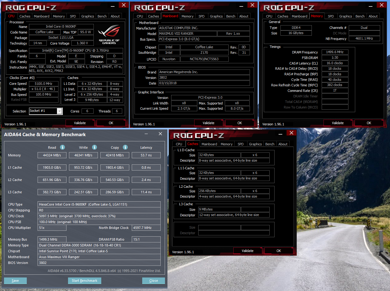Click Validate in the CPU tab window
The width and height of the screenshot is (390, 291).
pyautogui.click(x=80, y=123)
